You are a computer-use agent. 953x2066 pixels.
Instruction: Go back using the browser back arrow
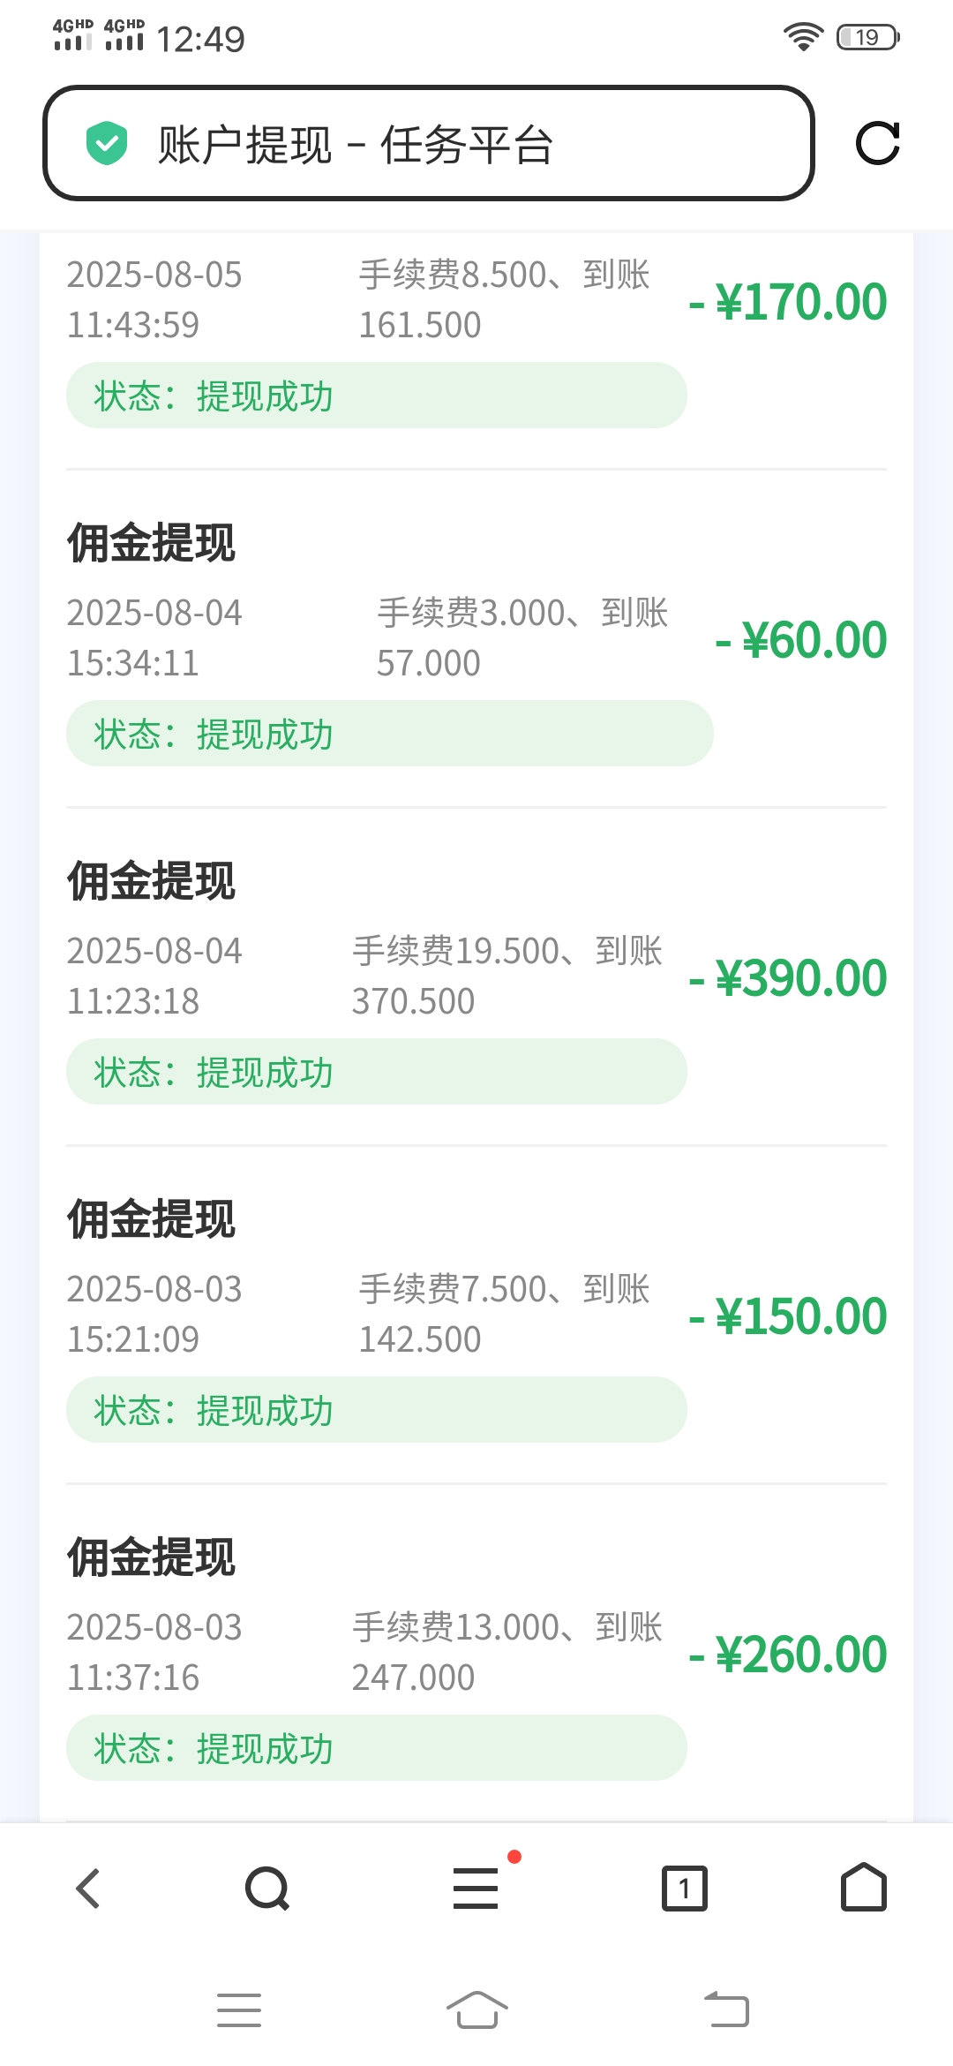click(88, 1889)
